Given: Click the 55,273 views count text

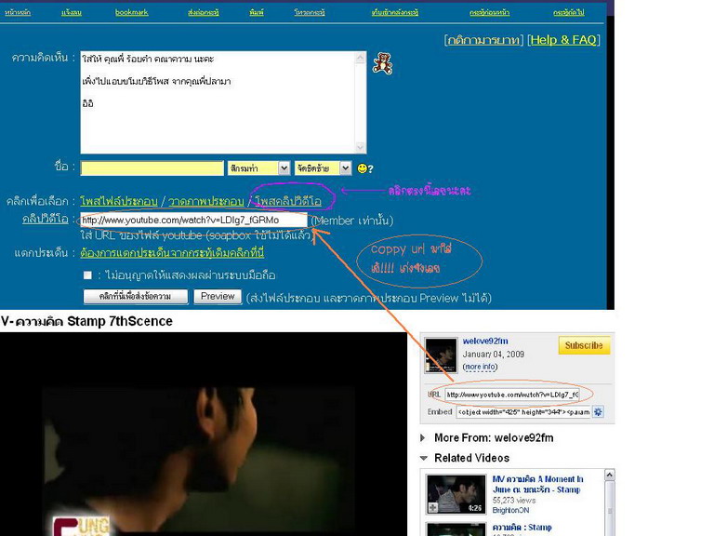Looking at the screenshot, I should [513, 501].
